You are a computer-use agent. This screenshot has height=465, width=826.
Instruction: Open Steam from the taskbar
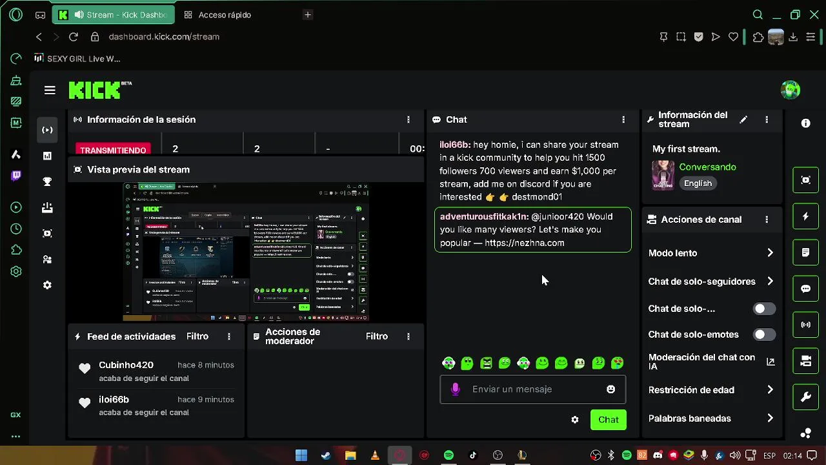click(326, 455)
